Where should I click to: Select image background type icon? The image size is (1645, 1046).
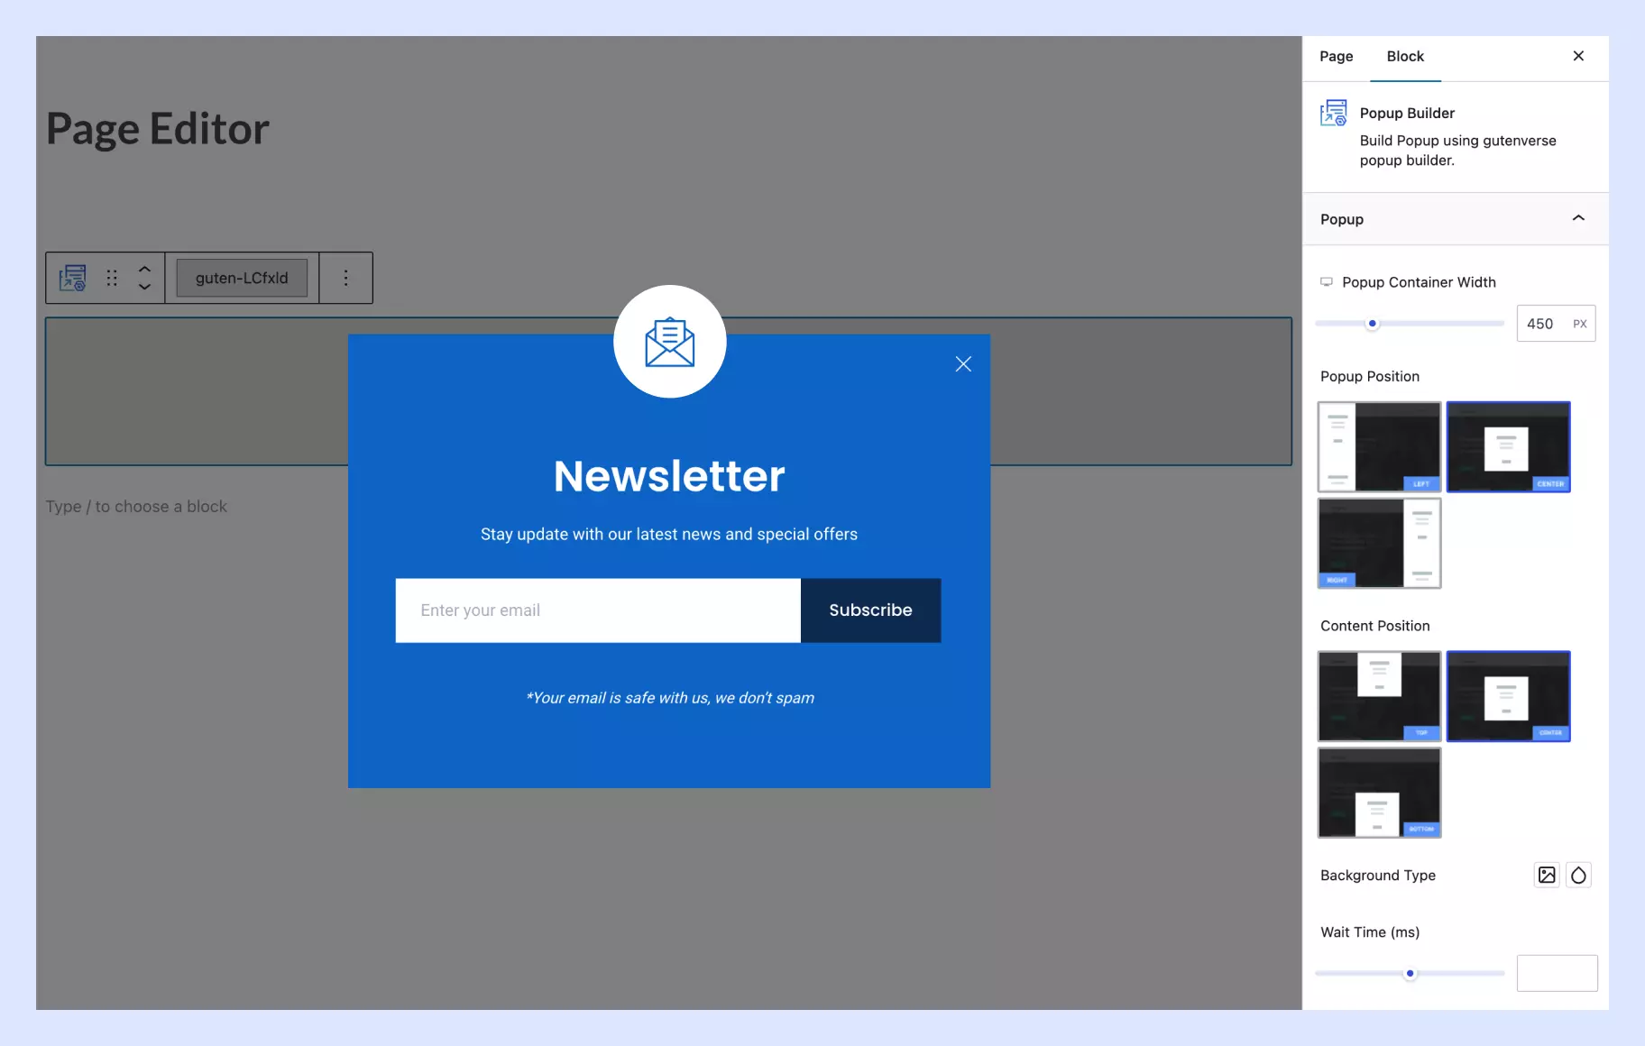(x=1547, y=875)
